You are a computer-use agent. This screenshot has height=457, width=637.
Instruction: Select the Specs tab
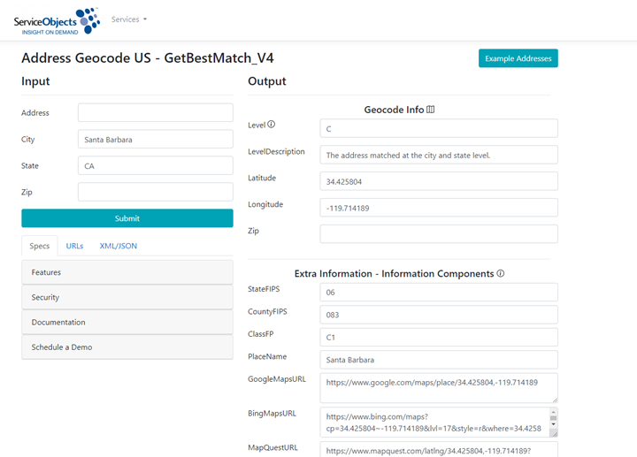[x=40, y=246]
